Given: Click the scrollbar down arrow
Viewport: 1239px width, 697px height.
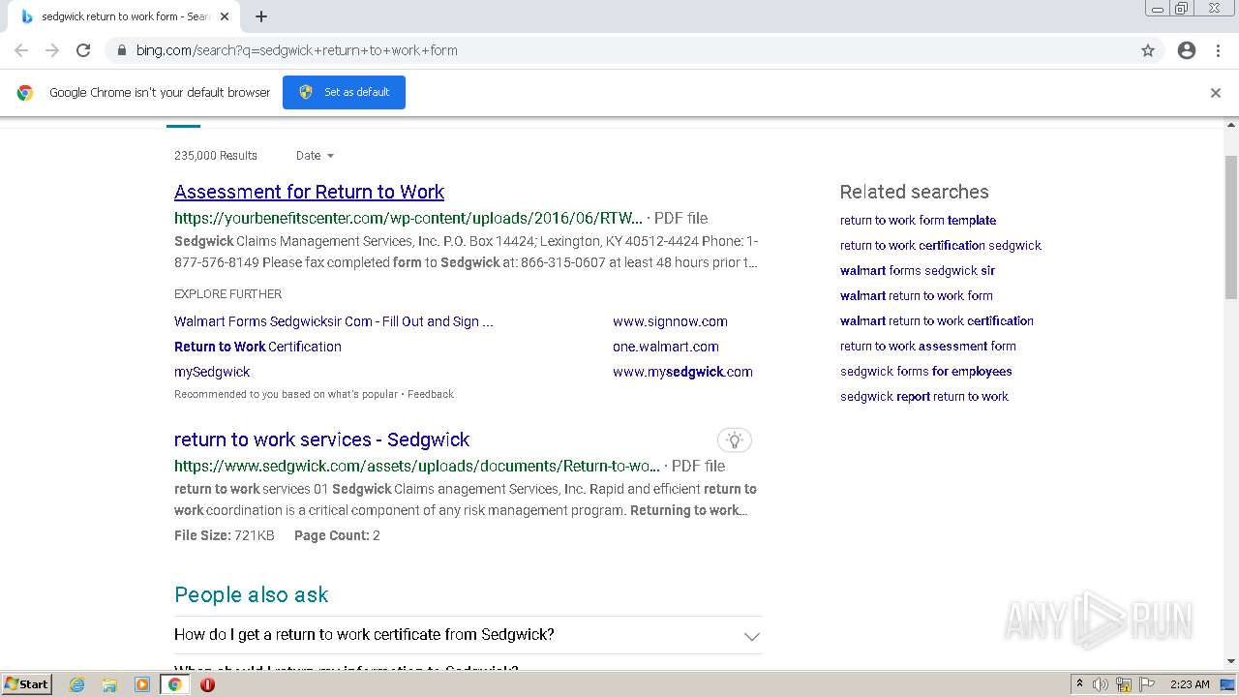Looking at the screenshot, I should pos(1231,661).
